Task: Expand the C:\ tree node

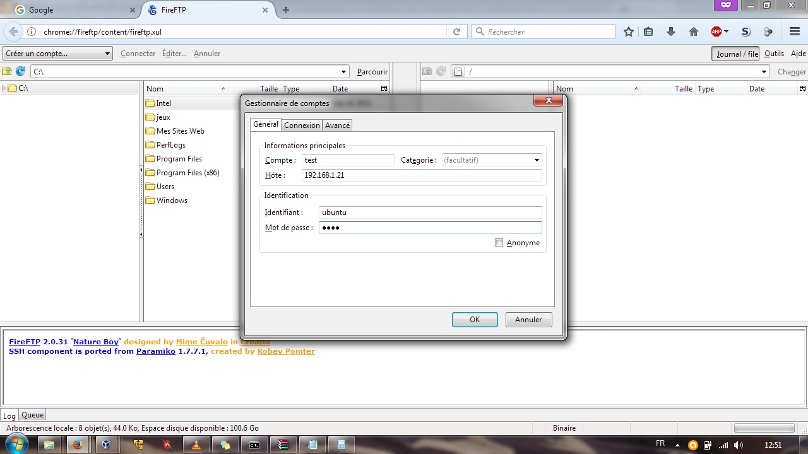Action: click(4, 88)
